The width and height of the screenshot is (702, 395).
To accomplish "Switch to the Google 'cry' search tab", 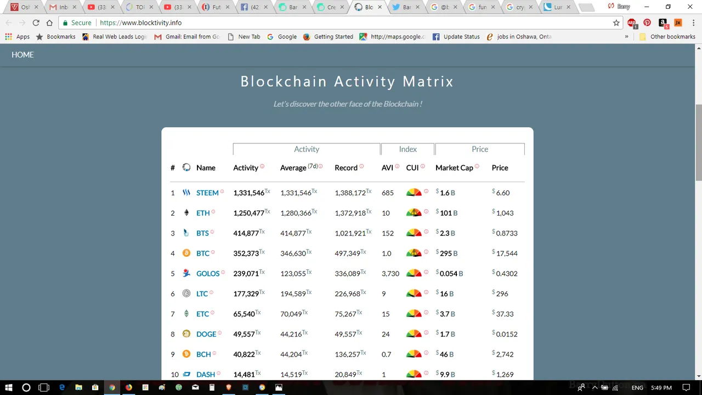I will tap(519, 7).
